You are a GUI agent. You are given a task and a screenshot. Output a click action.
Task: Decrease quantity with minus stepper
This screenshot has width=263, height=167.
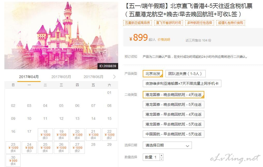[x=161, y=159]
